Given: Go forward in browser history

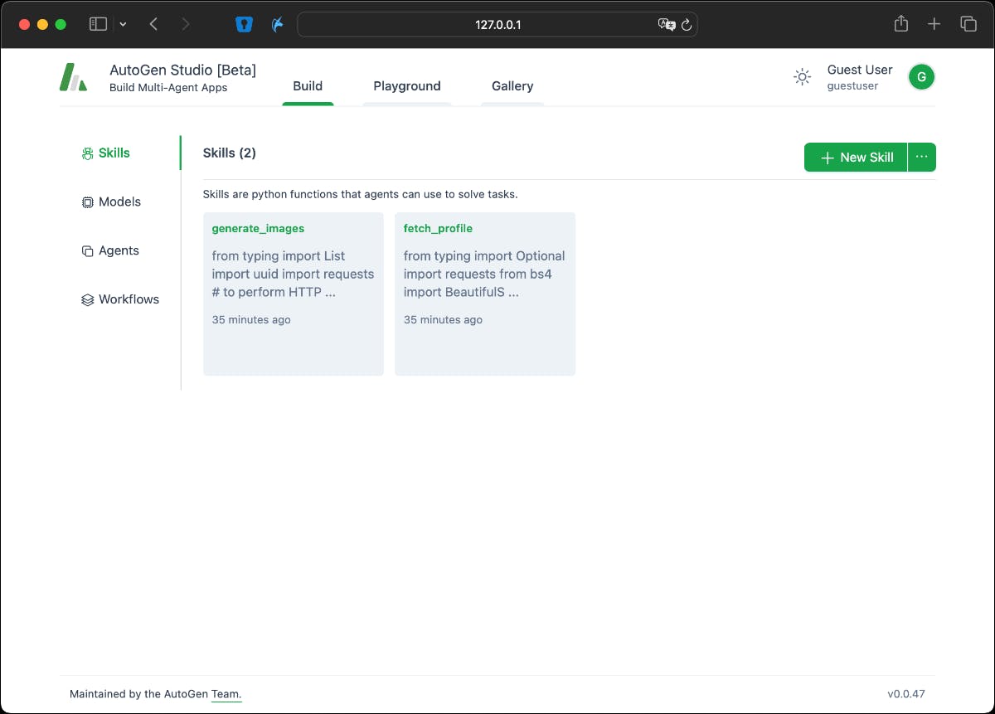Looking at the screenshot, I should [x=186, y=24].
